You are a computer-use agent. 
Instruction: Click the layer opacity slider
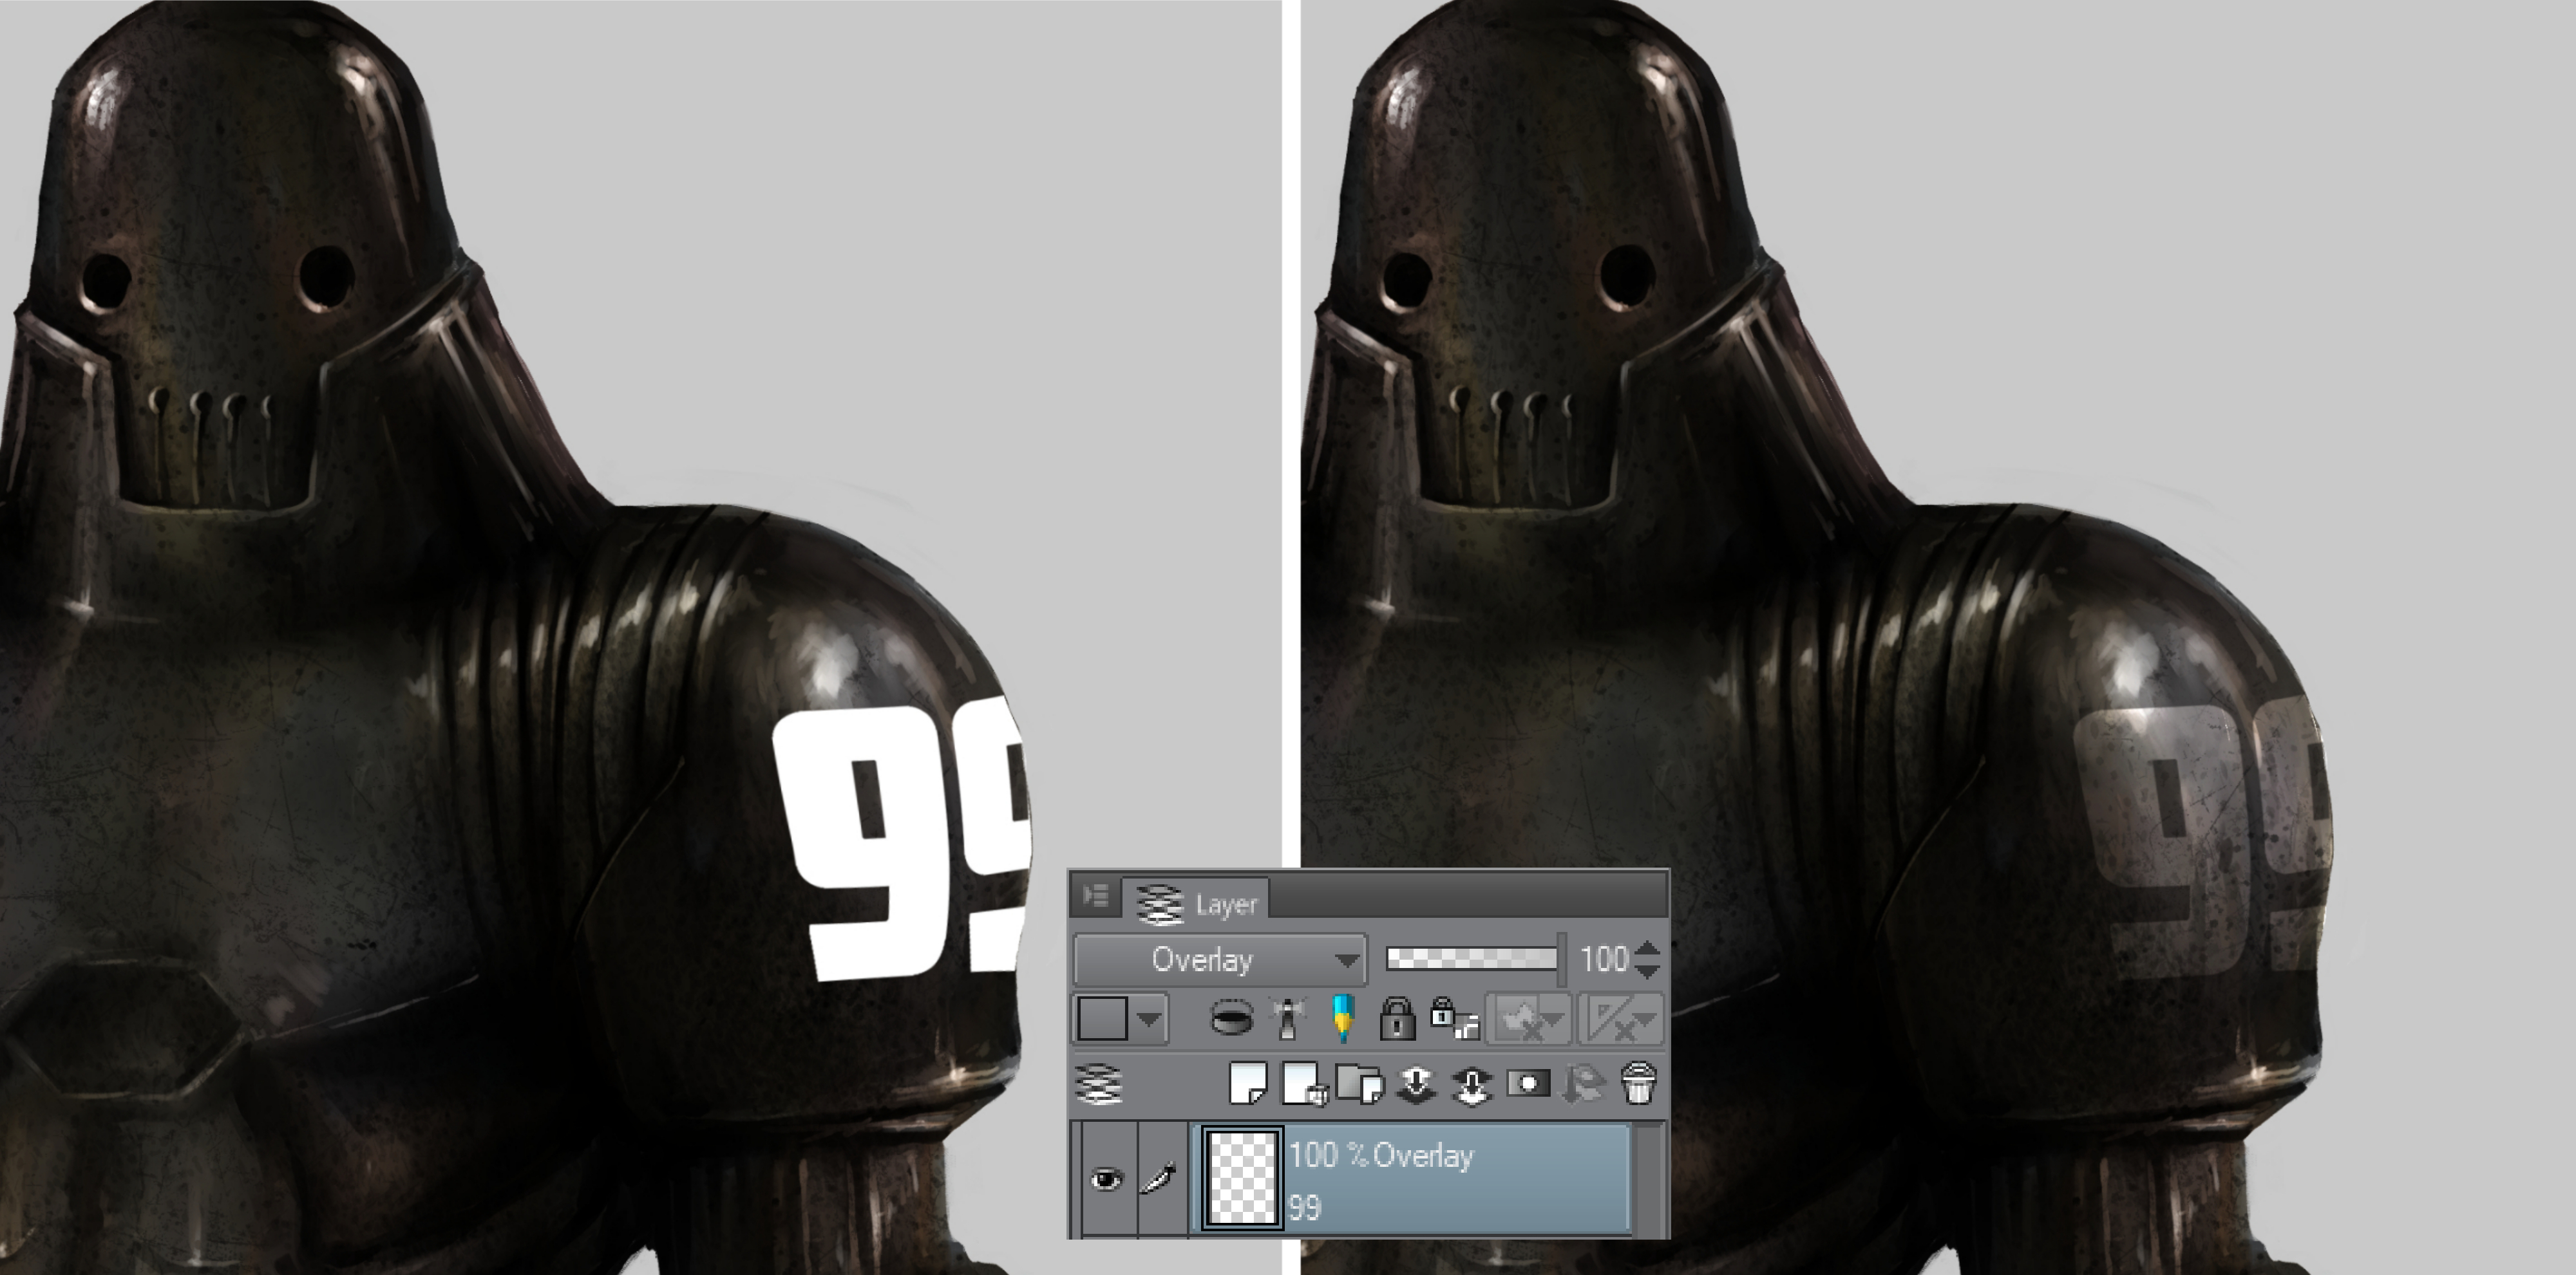(x=1471, y=959)
